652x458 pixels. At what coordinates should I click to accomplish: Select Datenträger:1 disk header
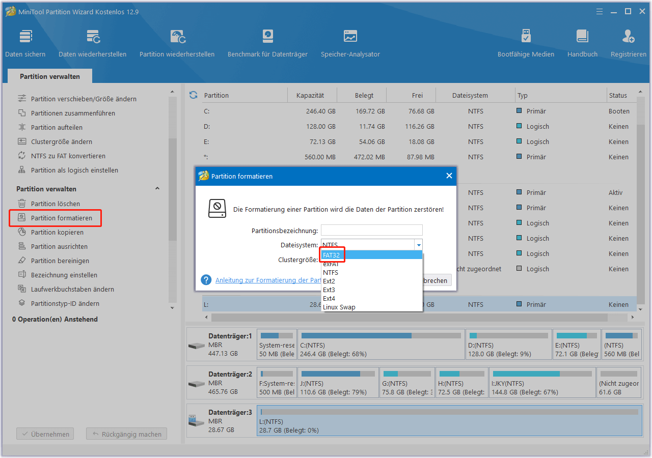tap(221, 343)
